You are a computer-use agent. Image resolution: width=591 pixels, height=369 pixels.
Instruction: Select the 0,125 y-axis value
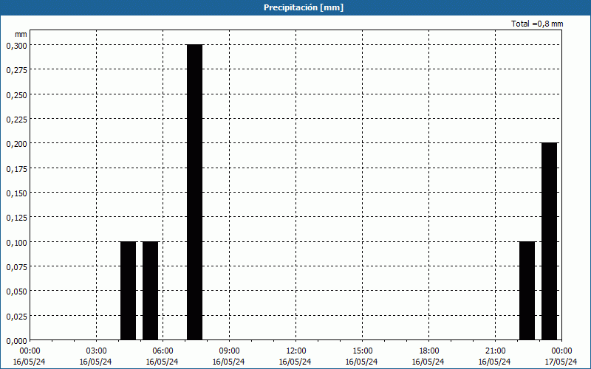pyautogui.click(x=16, y=218)
